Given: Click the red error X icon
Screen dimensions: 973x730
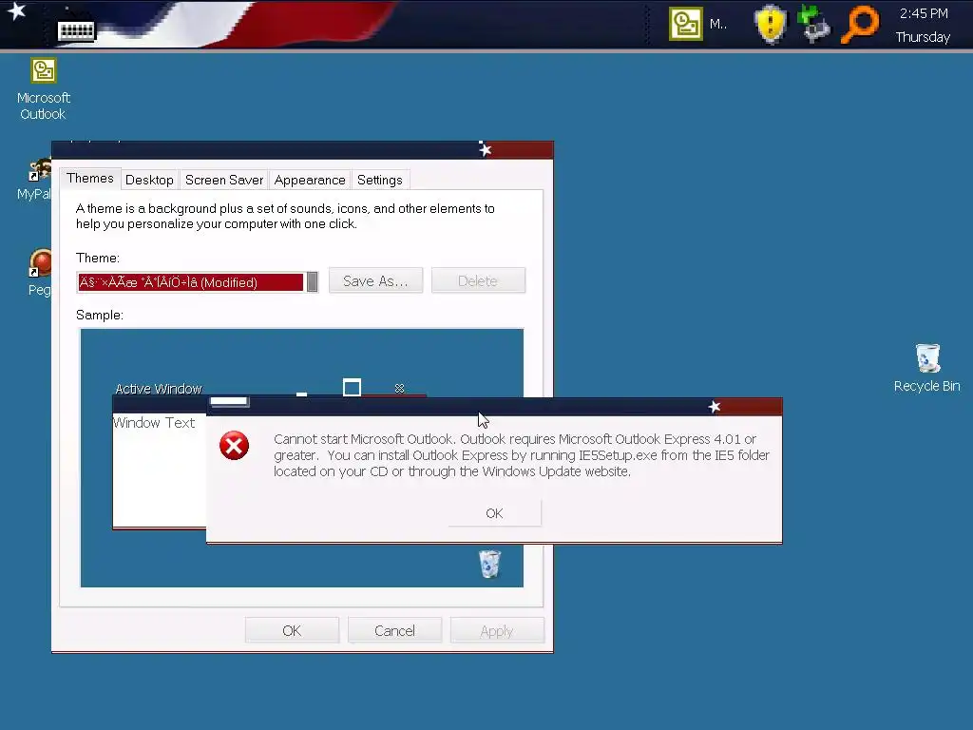Looking at the screenshot, I should [234, 445].
